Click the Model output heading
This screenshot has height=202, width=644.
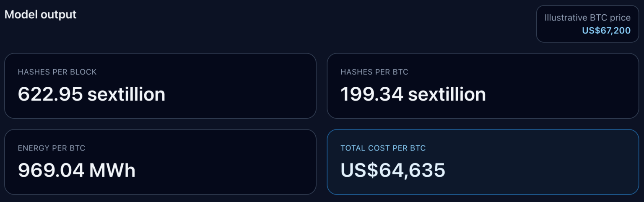tap(41, 15)
